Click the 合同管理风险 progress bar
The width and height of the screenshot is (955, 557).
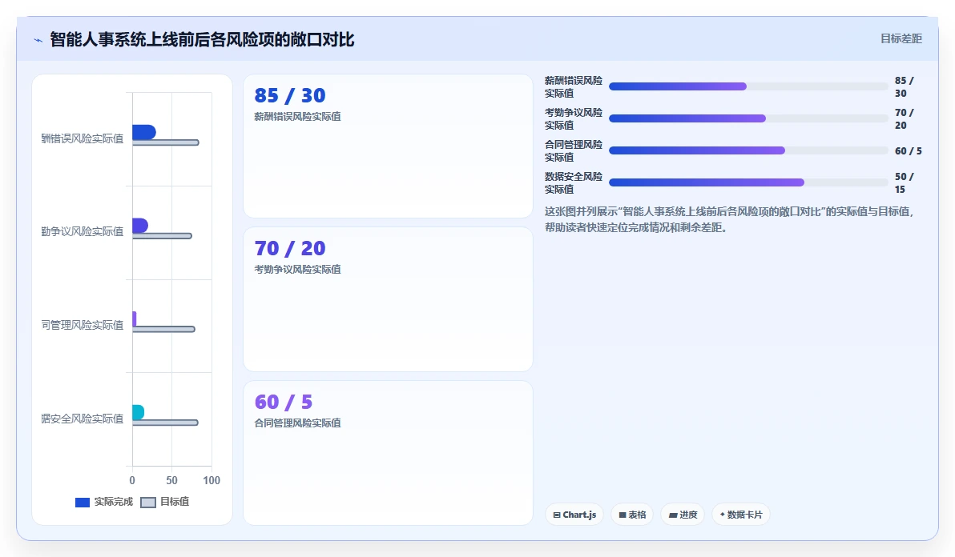748,150
